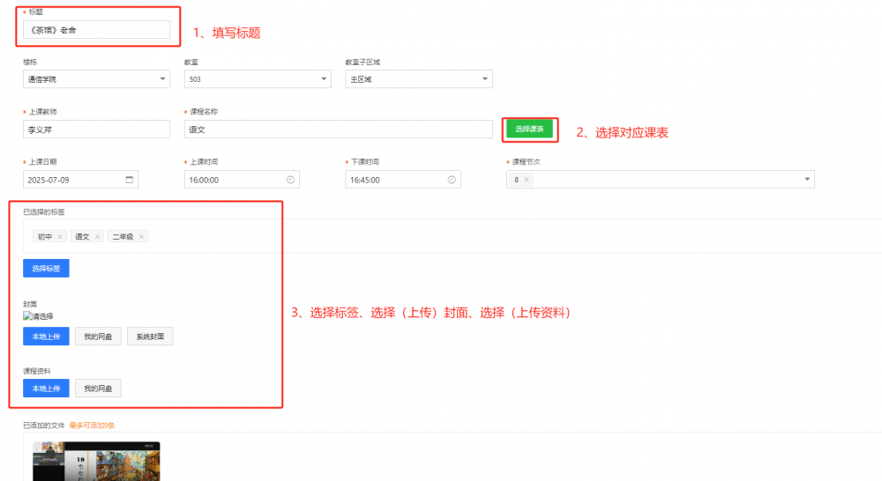
Task: Click the clock icon in 下课时间 field
Action: pos(452,180)
